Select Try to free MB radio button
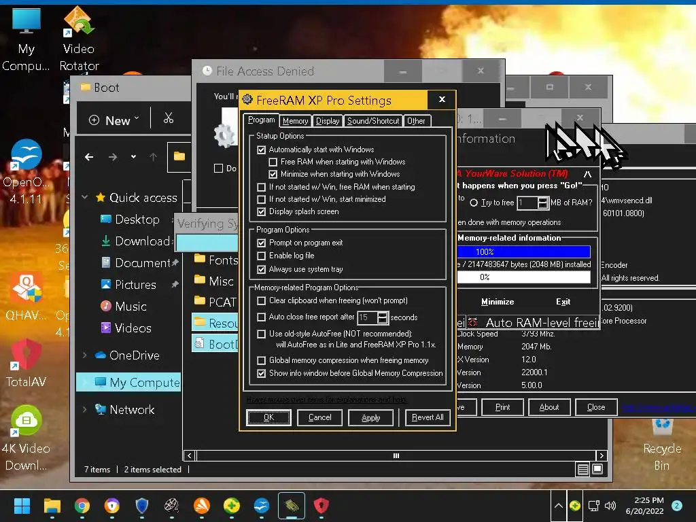This screenshot has height=522, width=696. pos(474,203)
